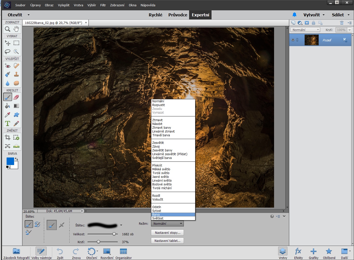Image resolution: width=354 pixels, height=260 pixels.
Task: Select the Crop tool
Action: pyautogui.click(x=8, y=137)
